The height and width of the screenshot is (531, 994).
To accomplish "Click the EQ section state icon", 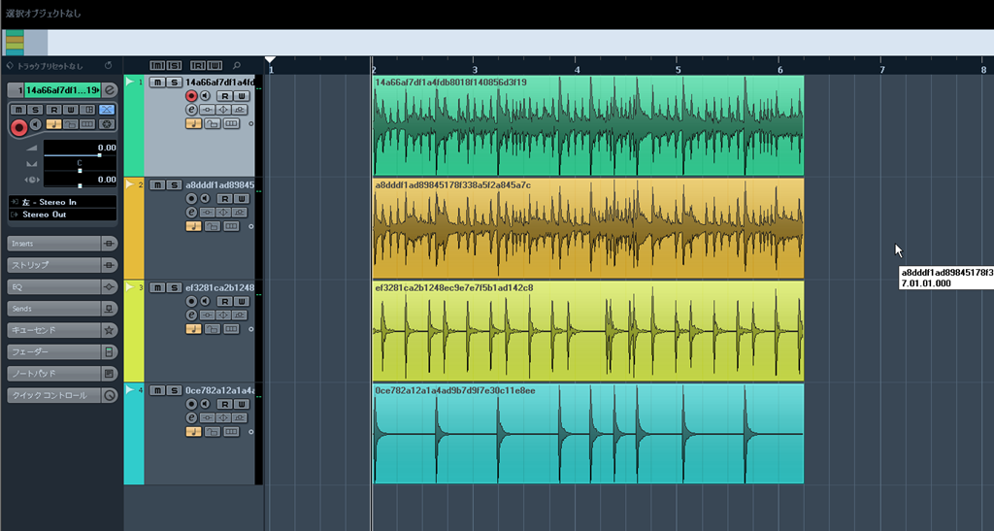I will pos(109,287).
